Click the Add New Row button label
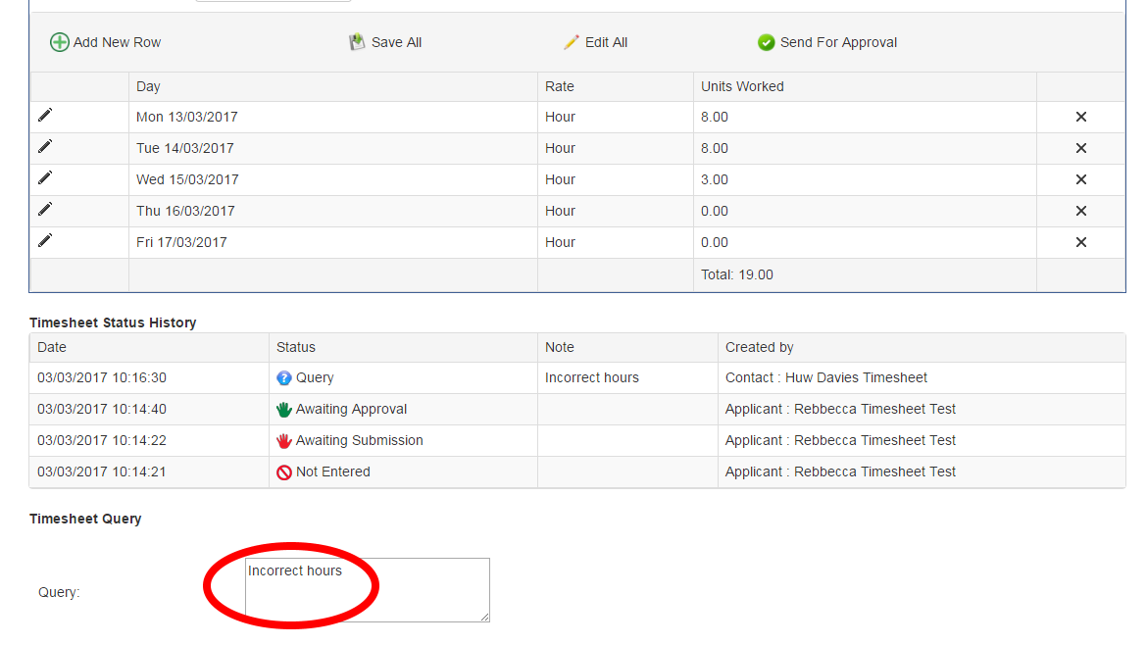The height and width of the screenshot is (645, 1147). coord(117,42)
